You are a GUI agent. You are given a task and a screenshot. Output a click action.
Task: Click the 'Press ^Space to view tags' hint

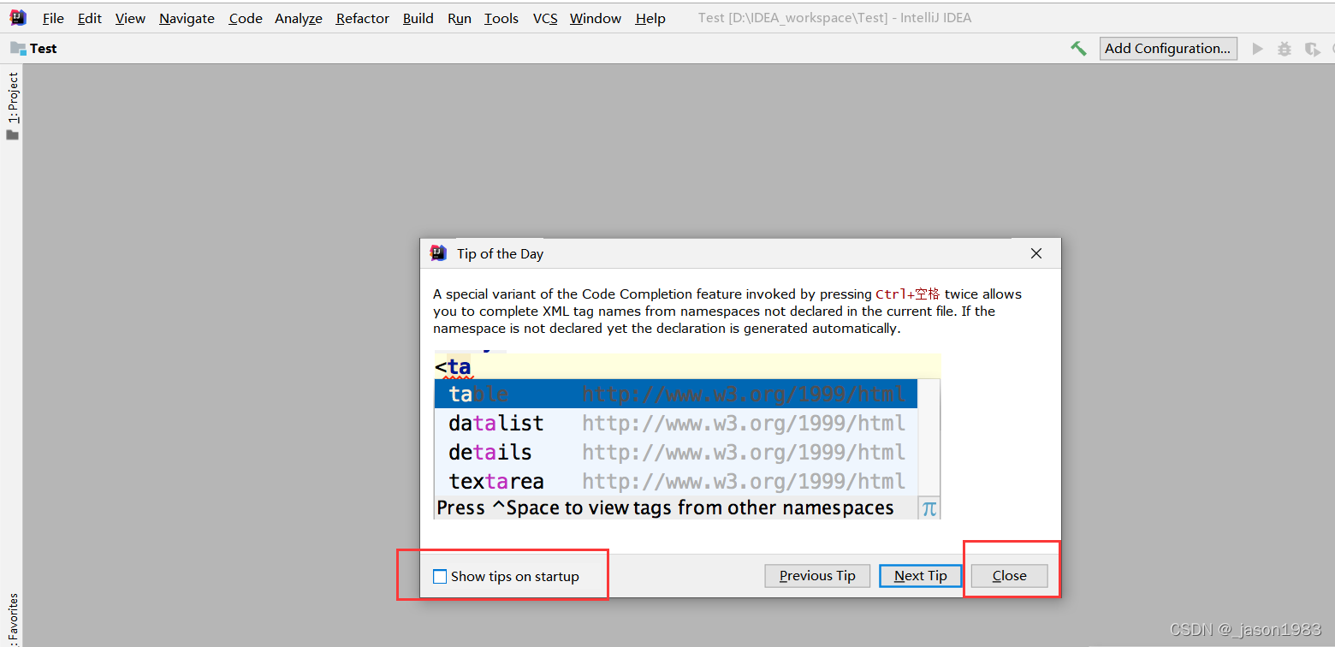[665, 508]
